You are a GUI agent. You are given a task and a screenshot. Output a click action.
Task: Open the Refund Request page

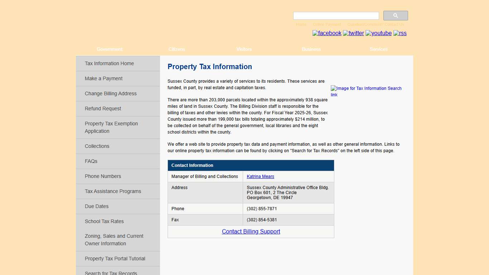click(x=103, y=108)
